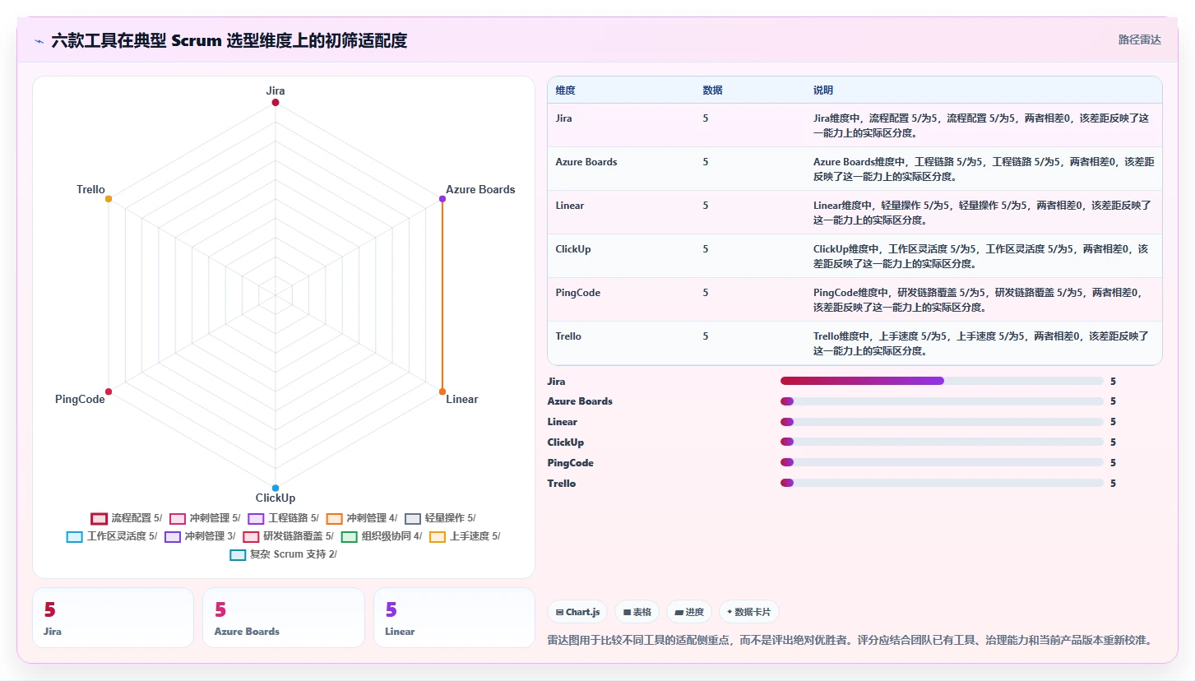Image resolution: width=1195 pixels, height=681 pixels.
Task: Select the Linear table row
Action: [855, 212]
